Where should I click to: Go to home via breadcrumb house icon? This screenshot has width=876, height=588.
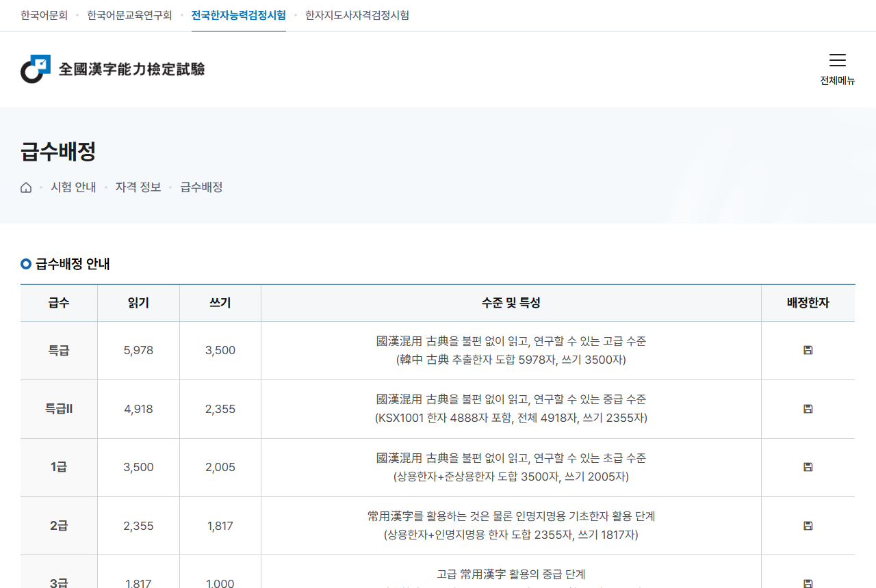click(x=26, y=187)
